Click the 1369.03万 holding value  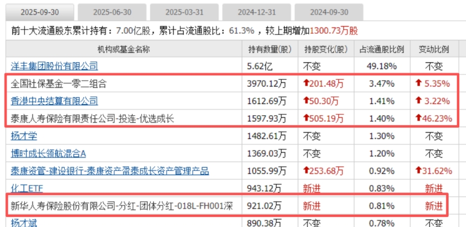267,153
